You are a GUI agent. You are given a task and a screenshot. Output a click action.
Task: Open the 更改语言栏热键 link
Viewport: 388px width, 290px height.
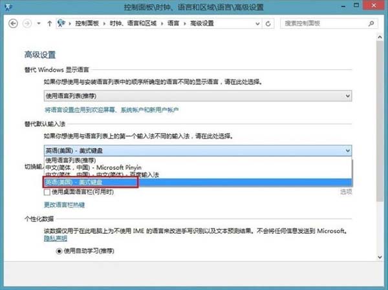pyautogui.click(x=64, y=205)
